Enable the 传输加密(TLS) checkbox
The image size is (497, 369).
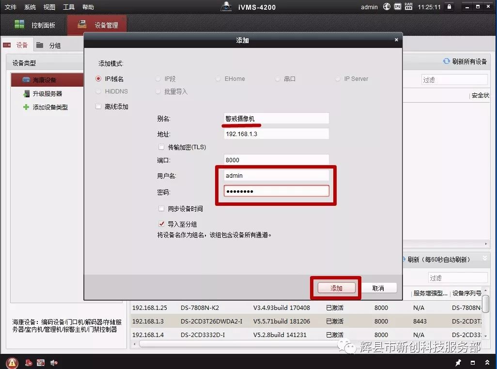[x=161, y=147]
